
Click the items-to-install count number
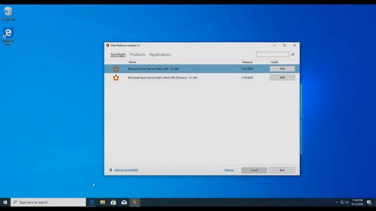(x=111, y=170)
